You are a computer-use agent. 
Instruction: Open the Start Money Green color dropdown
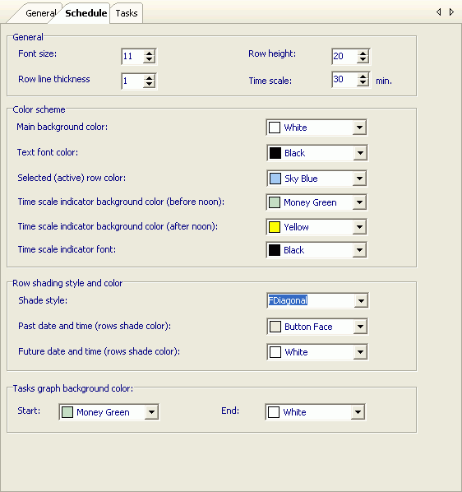coord(151,412)
